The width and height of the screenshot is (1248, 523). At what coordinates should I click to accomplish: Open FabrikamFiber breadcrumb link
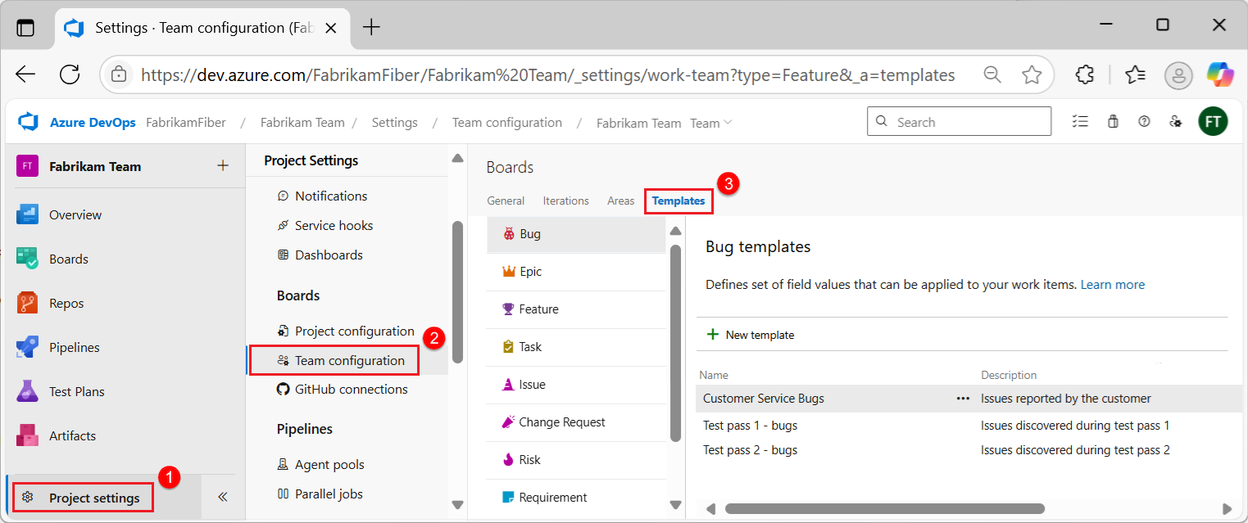pos(186,123)
